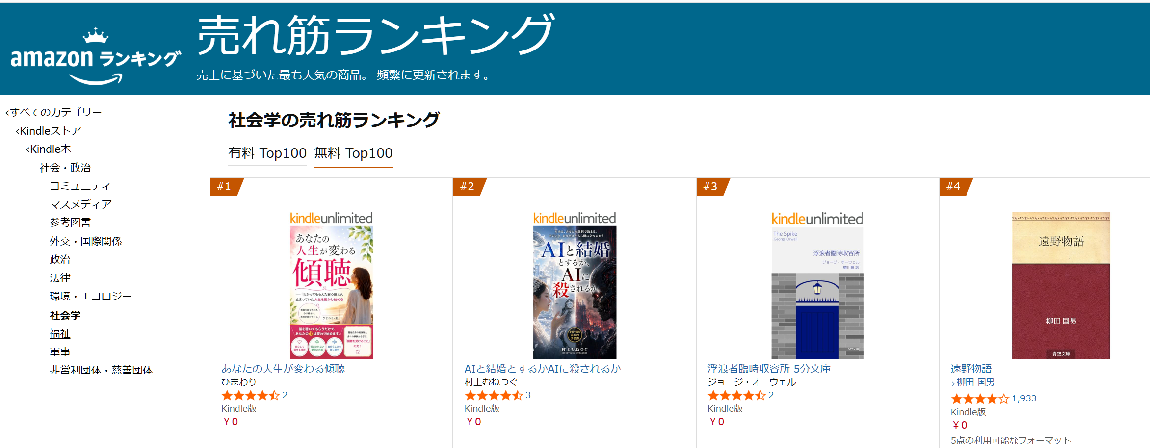Open star rating of あなたの人生が変わる傾聴
Viewport: 1150px width, 448px height.
pos(250,395)
